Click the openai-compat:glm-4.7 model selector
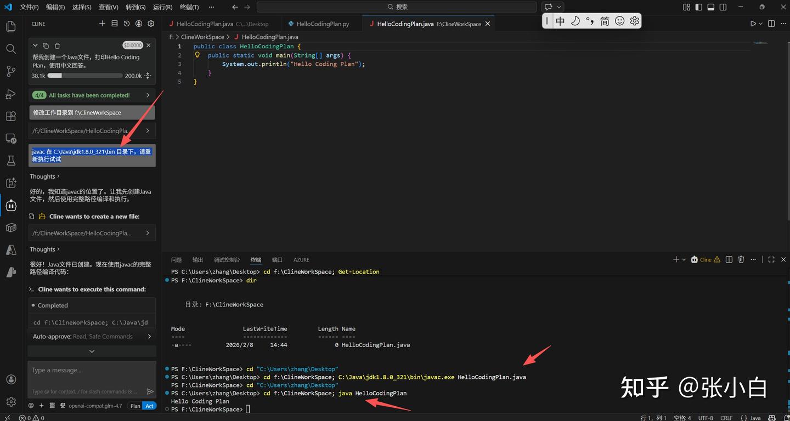 95,406
